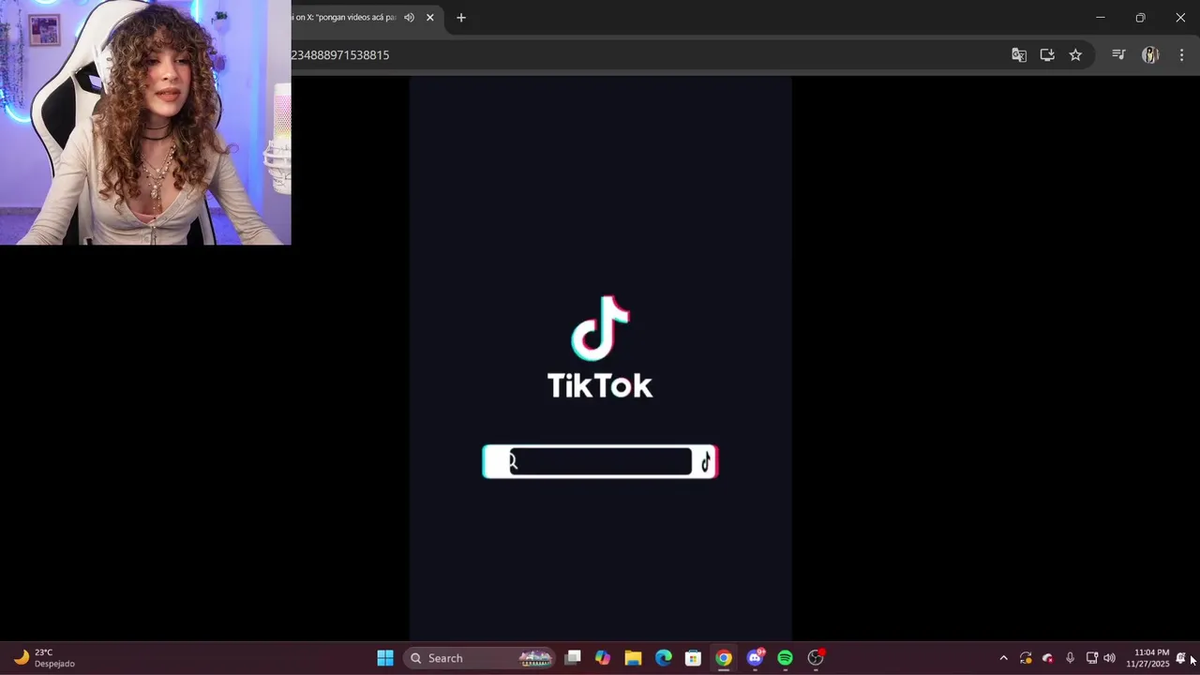Screen dimensions: 1200x675
Task: Open Google Translate page icon
Action: (1019, 55)
